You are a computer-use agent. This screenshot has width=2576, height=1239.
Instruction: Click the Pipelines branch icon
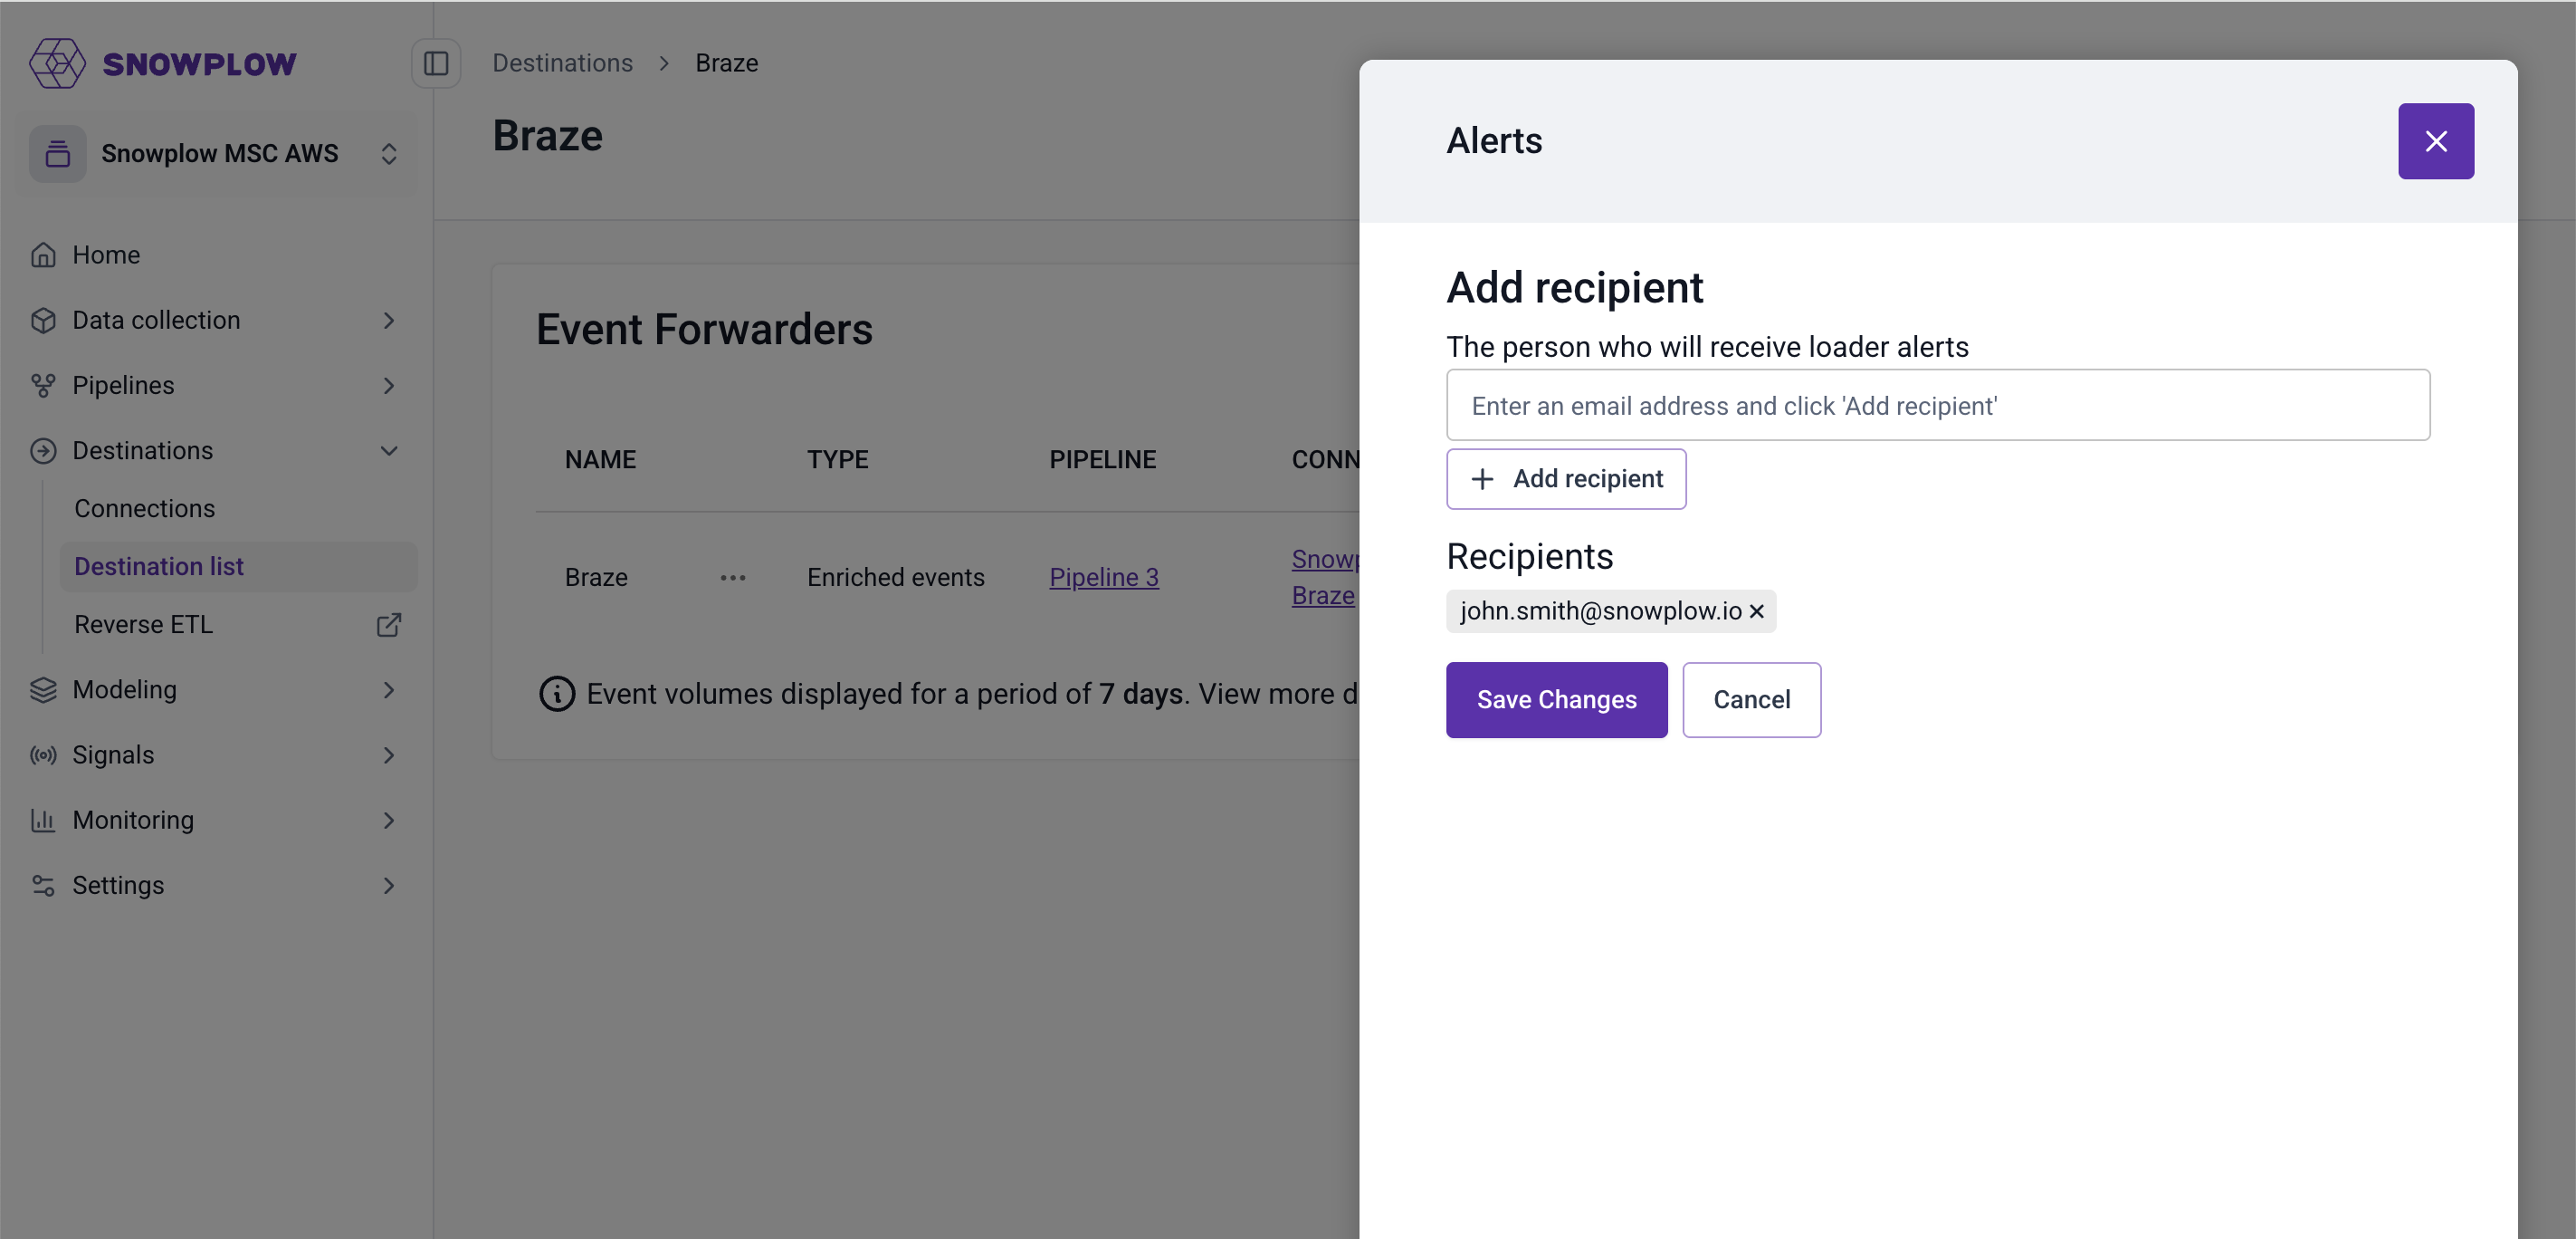[44, 385]
